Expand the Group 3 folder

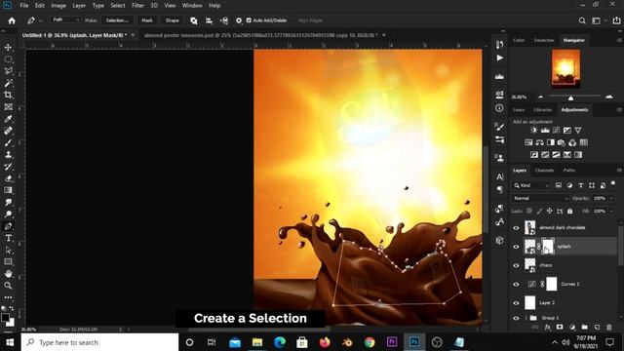(x=526, y=318)
